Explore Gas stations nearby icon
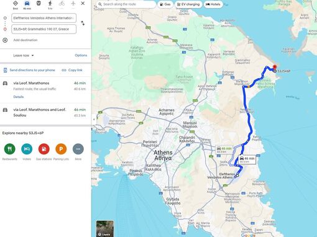Image resolution: width=317 pixels, height=237 pixels. (x=44, y=149)
